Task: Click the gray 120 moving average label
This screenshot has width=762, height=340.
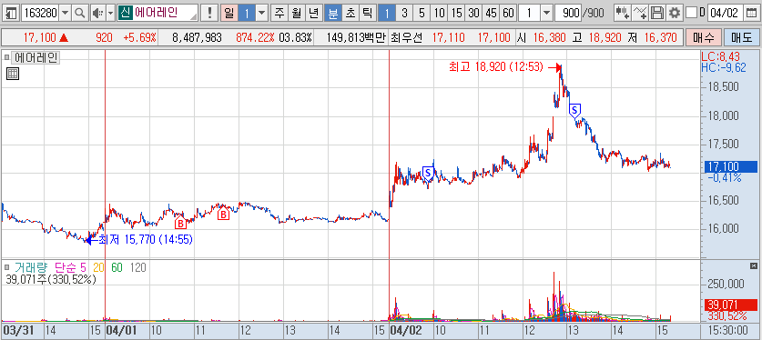Action: pos(138,267)
